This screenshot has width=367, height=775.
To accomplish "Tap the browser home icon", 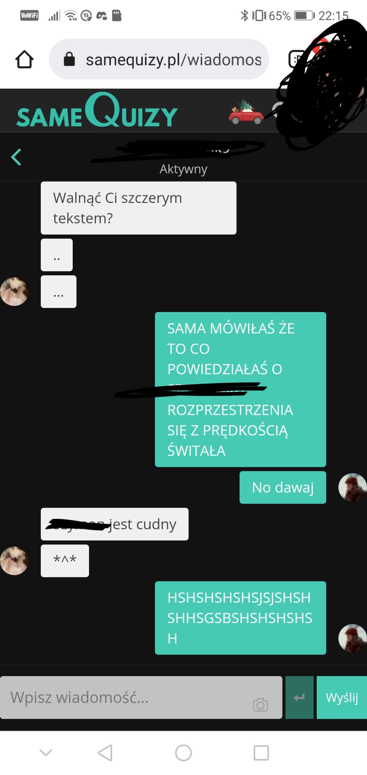I will click(24, 59).
